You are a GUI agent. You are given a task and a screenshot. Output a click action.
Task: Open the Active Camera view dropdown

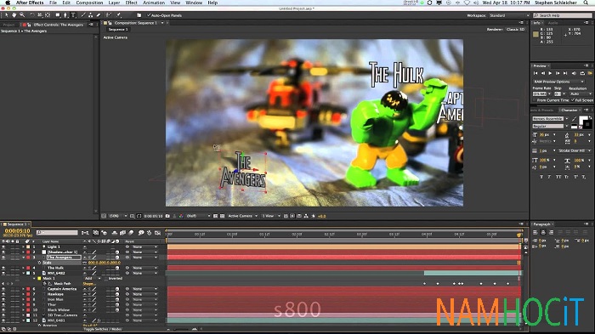pyautogui.click(x=242, y=216)
